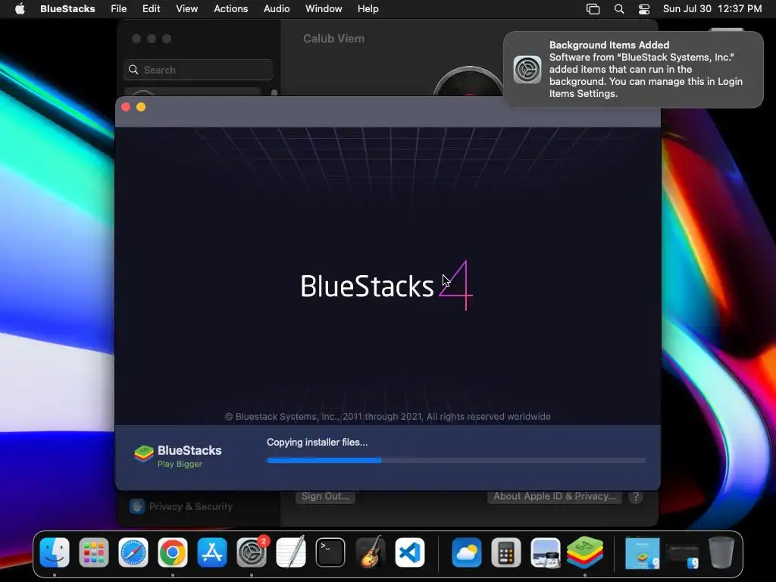Open Preview from the Dock
Viewport: 776px width, 582px height.
click(x=546, y=552)
